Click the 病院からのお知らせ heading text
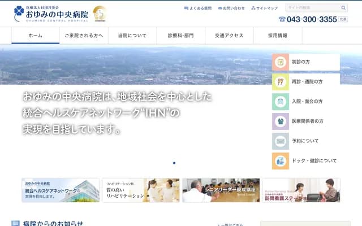Screen dimensions: 362x226 point(53,224)
